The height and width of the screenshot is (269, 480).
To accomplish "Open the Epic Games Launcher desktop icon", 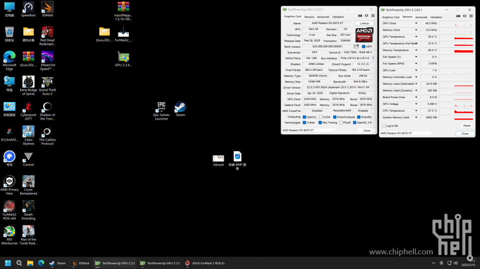I will pyautogui.click(x=161, y=111).
